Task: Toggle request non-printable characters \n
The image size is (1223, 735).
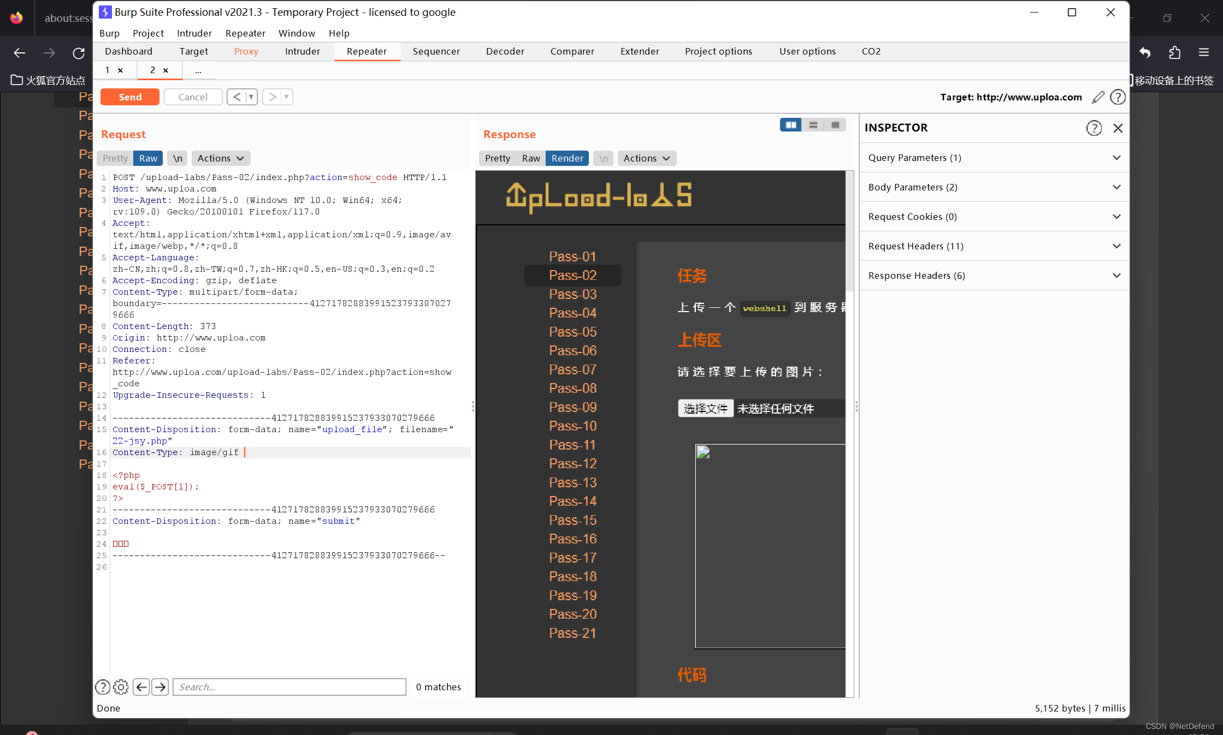Action: (x=178, y=158)
